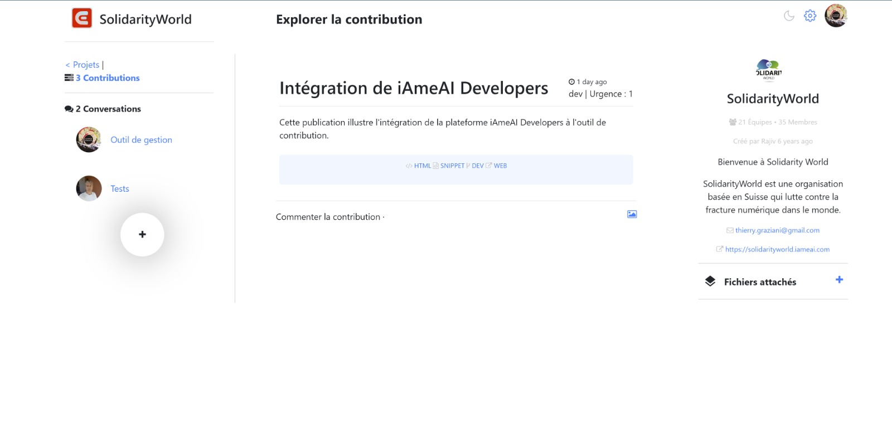Click the teams icon beside 21 Équipes

click(x=733, y=122)
